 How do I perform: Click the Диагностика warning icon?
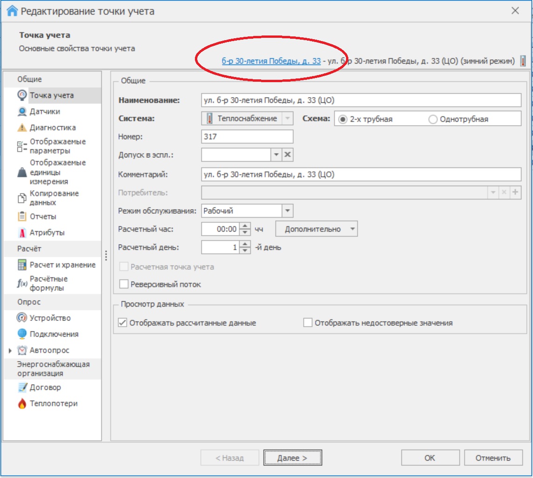[x=22, y=127]
